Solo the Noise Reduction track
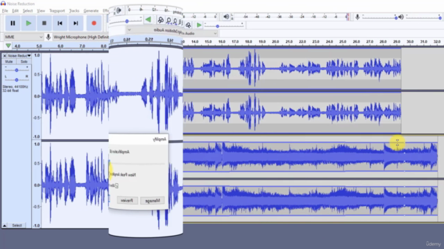This screenshot has height=249, width=444. click(24, 62)
